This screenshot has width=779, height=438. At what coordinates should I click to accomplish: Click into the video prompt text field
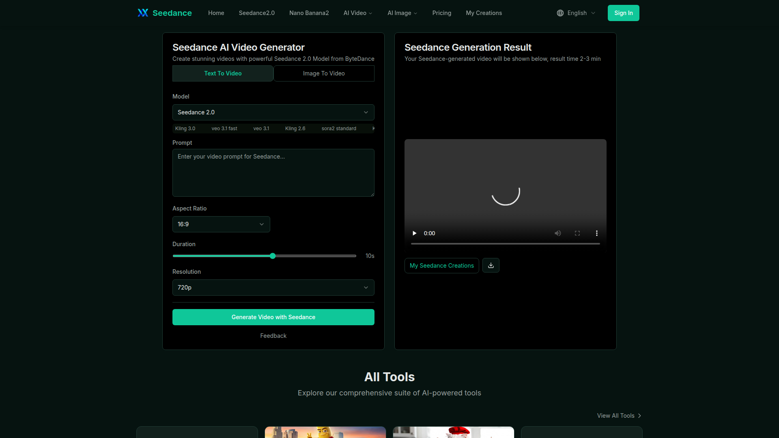click(x=273, y=173)
